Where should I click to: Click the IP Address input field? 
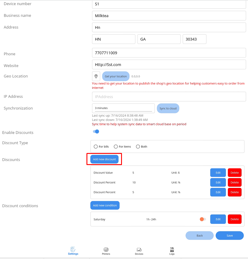[169, 97]
